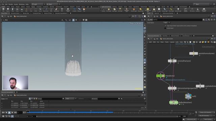Select the Font shelf tool
The image size is (216, 121).
(x=62, y=10)
